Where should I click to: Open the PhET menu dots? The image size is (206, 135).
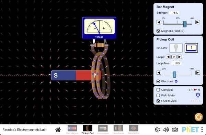coord(202,130)
